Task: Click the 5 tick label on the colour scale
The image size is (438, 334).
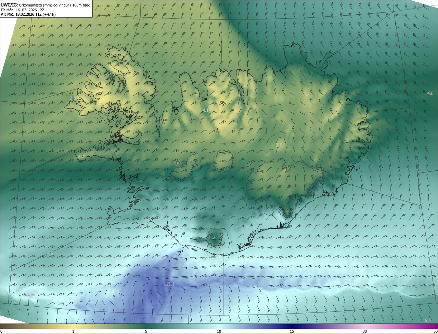Action: pos(146,331)
